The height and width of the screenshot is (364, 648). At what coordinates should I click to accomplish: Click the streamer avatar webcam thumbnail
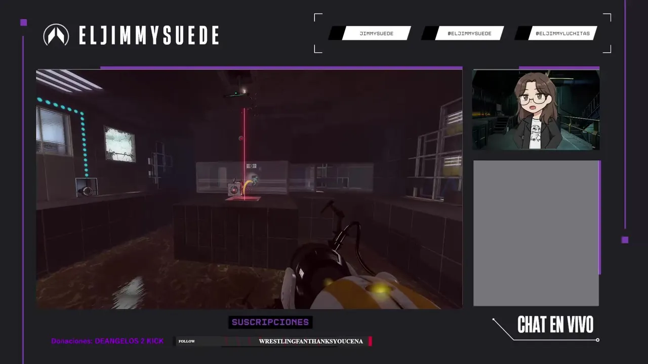[536, 110]
